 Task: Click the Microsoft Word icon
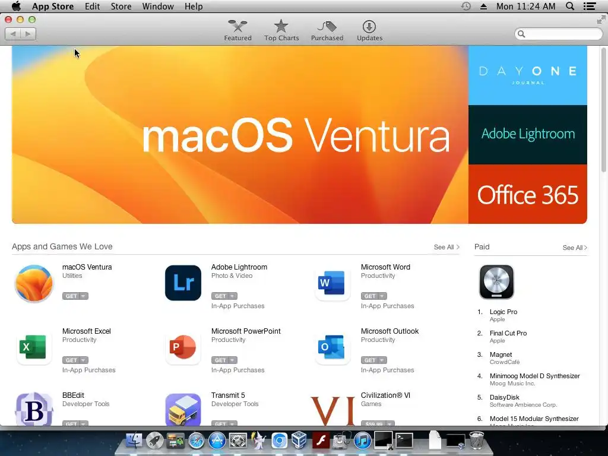(332, 283)
